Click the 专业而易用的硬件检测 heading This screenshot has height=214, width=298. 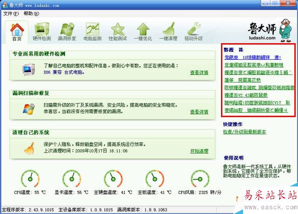39,54
